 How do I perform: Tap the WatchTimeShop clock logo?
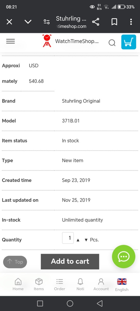point(47,41)
